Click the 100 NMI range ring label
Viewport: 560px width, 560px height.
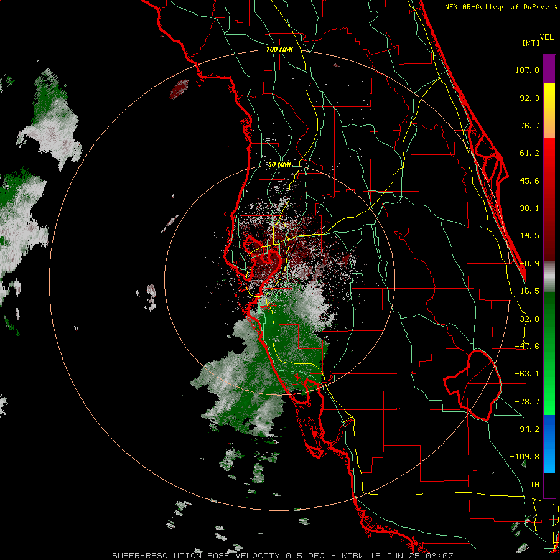(279, 49)
